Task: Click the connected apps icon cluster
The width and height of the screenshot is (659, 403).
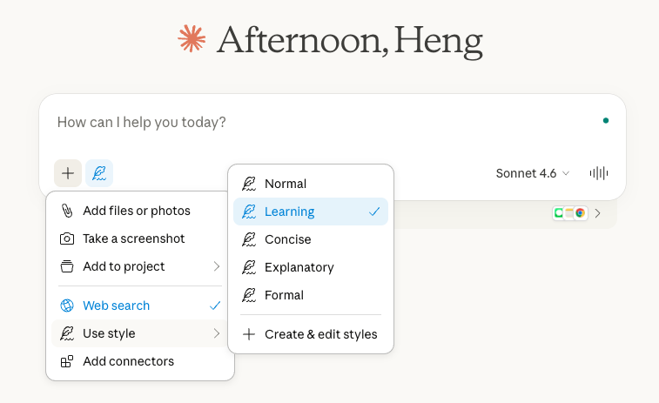Action: tap(569, 212)
